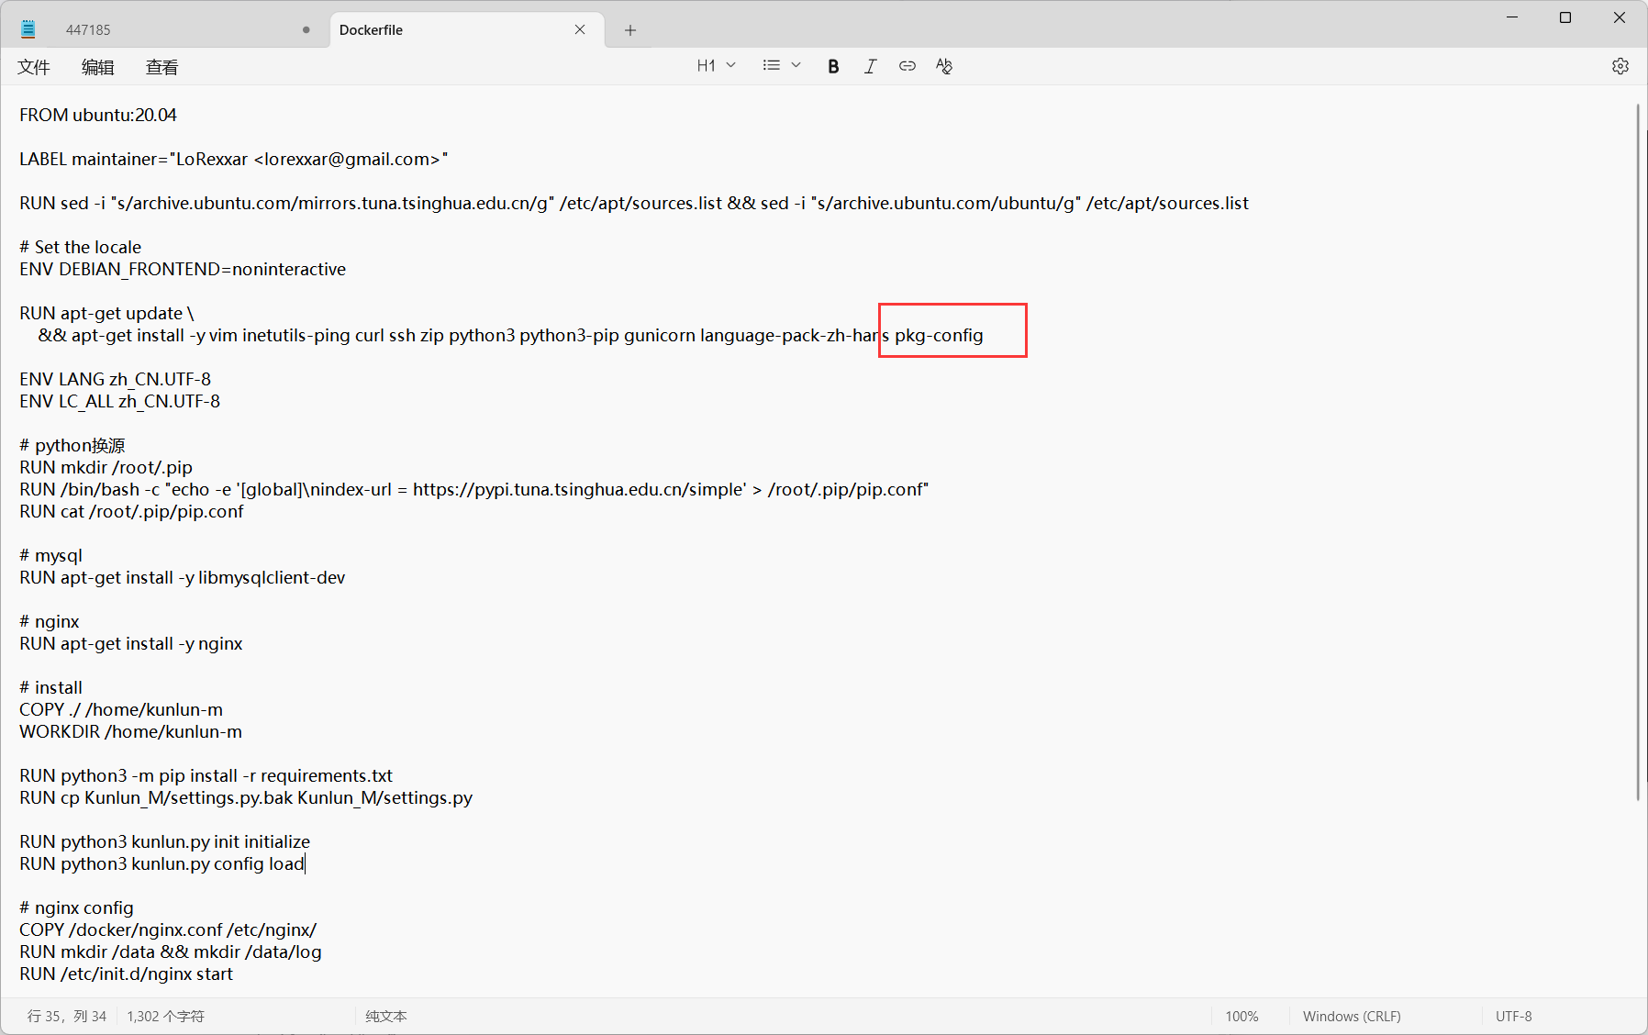Image resolution: width=1648 pixels, height=1035 pixels.
Task: Open the 编辑 menu
Action: click(98, 67)
